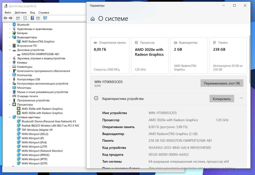Click the Клавиатуры keyboard icon
This screenshot has height=175, width=255.
14,67
